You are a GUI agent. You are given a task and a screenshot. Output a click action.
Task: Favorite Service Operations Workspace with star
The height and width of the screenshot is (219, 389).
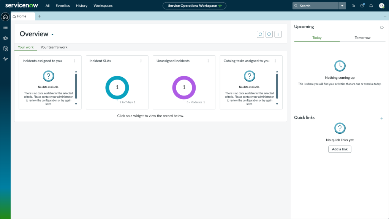[220, 6]
